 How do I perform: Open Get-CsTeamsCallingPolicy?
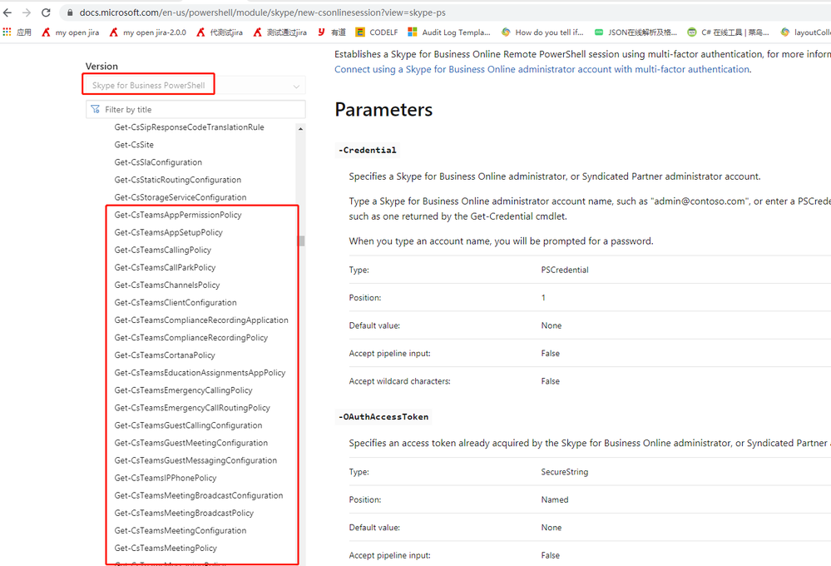coord(163,250)
